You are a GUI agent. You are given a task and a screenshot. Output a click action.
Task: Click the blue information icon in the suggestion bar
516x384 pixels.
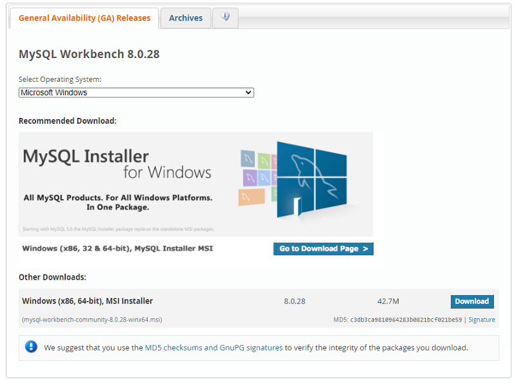(x=32, y=347)
